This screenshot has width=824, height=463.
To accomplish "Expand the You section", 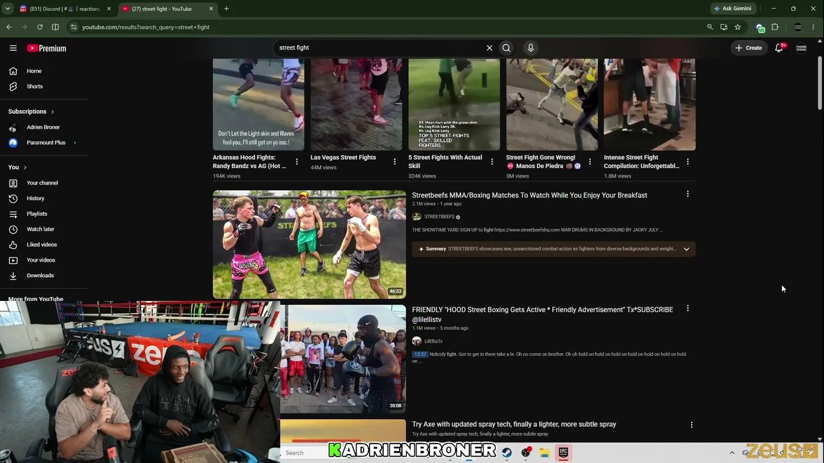I will click(17, 167).
